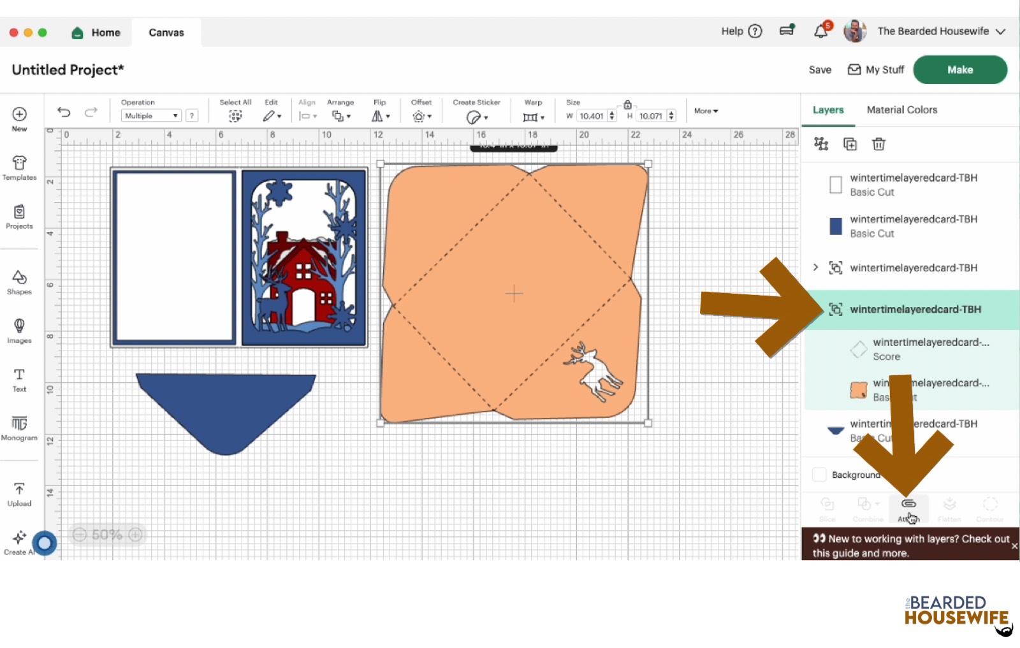
Task: Click the green Make button
Action: coord(959,70)
